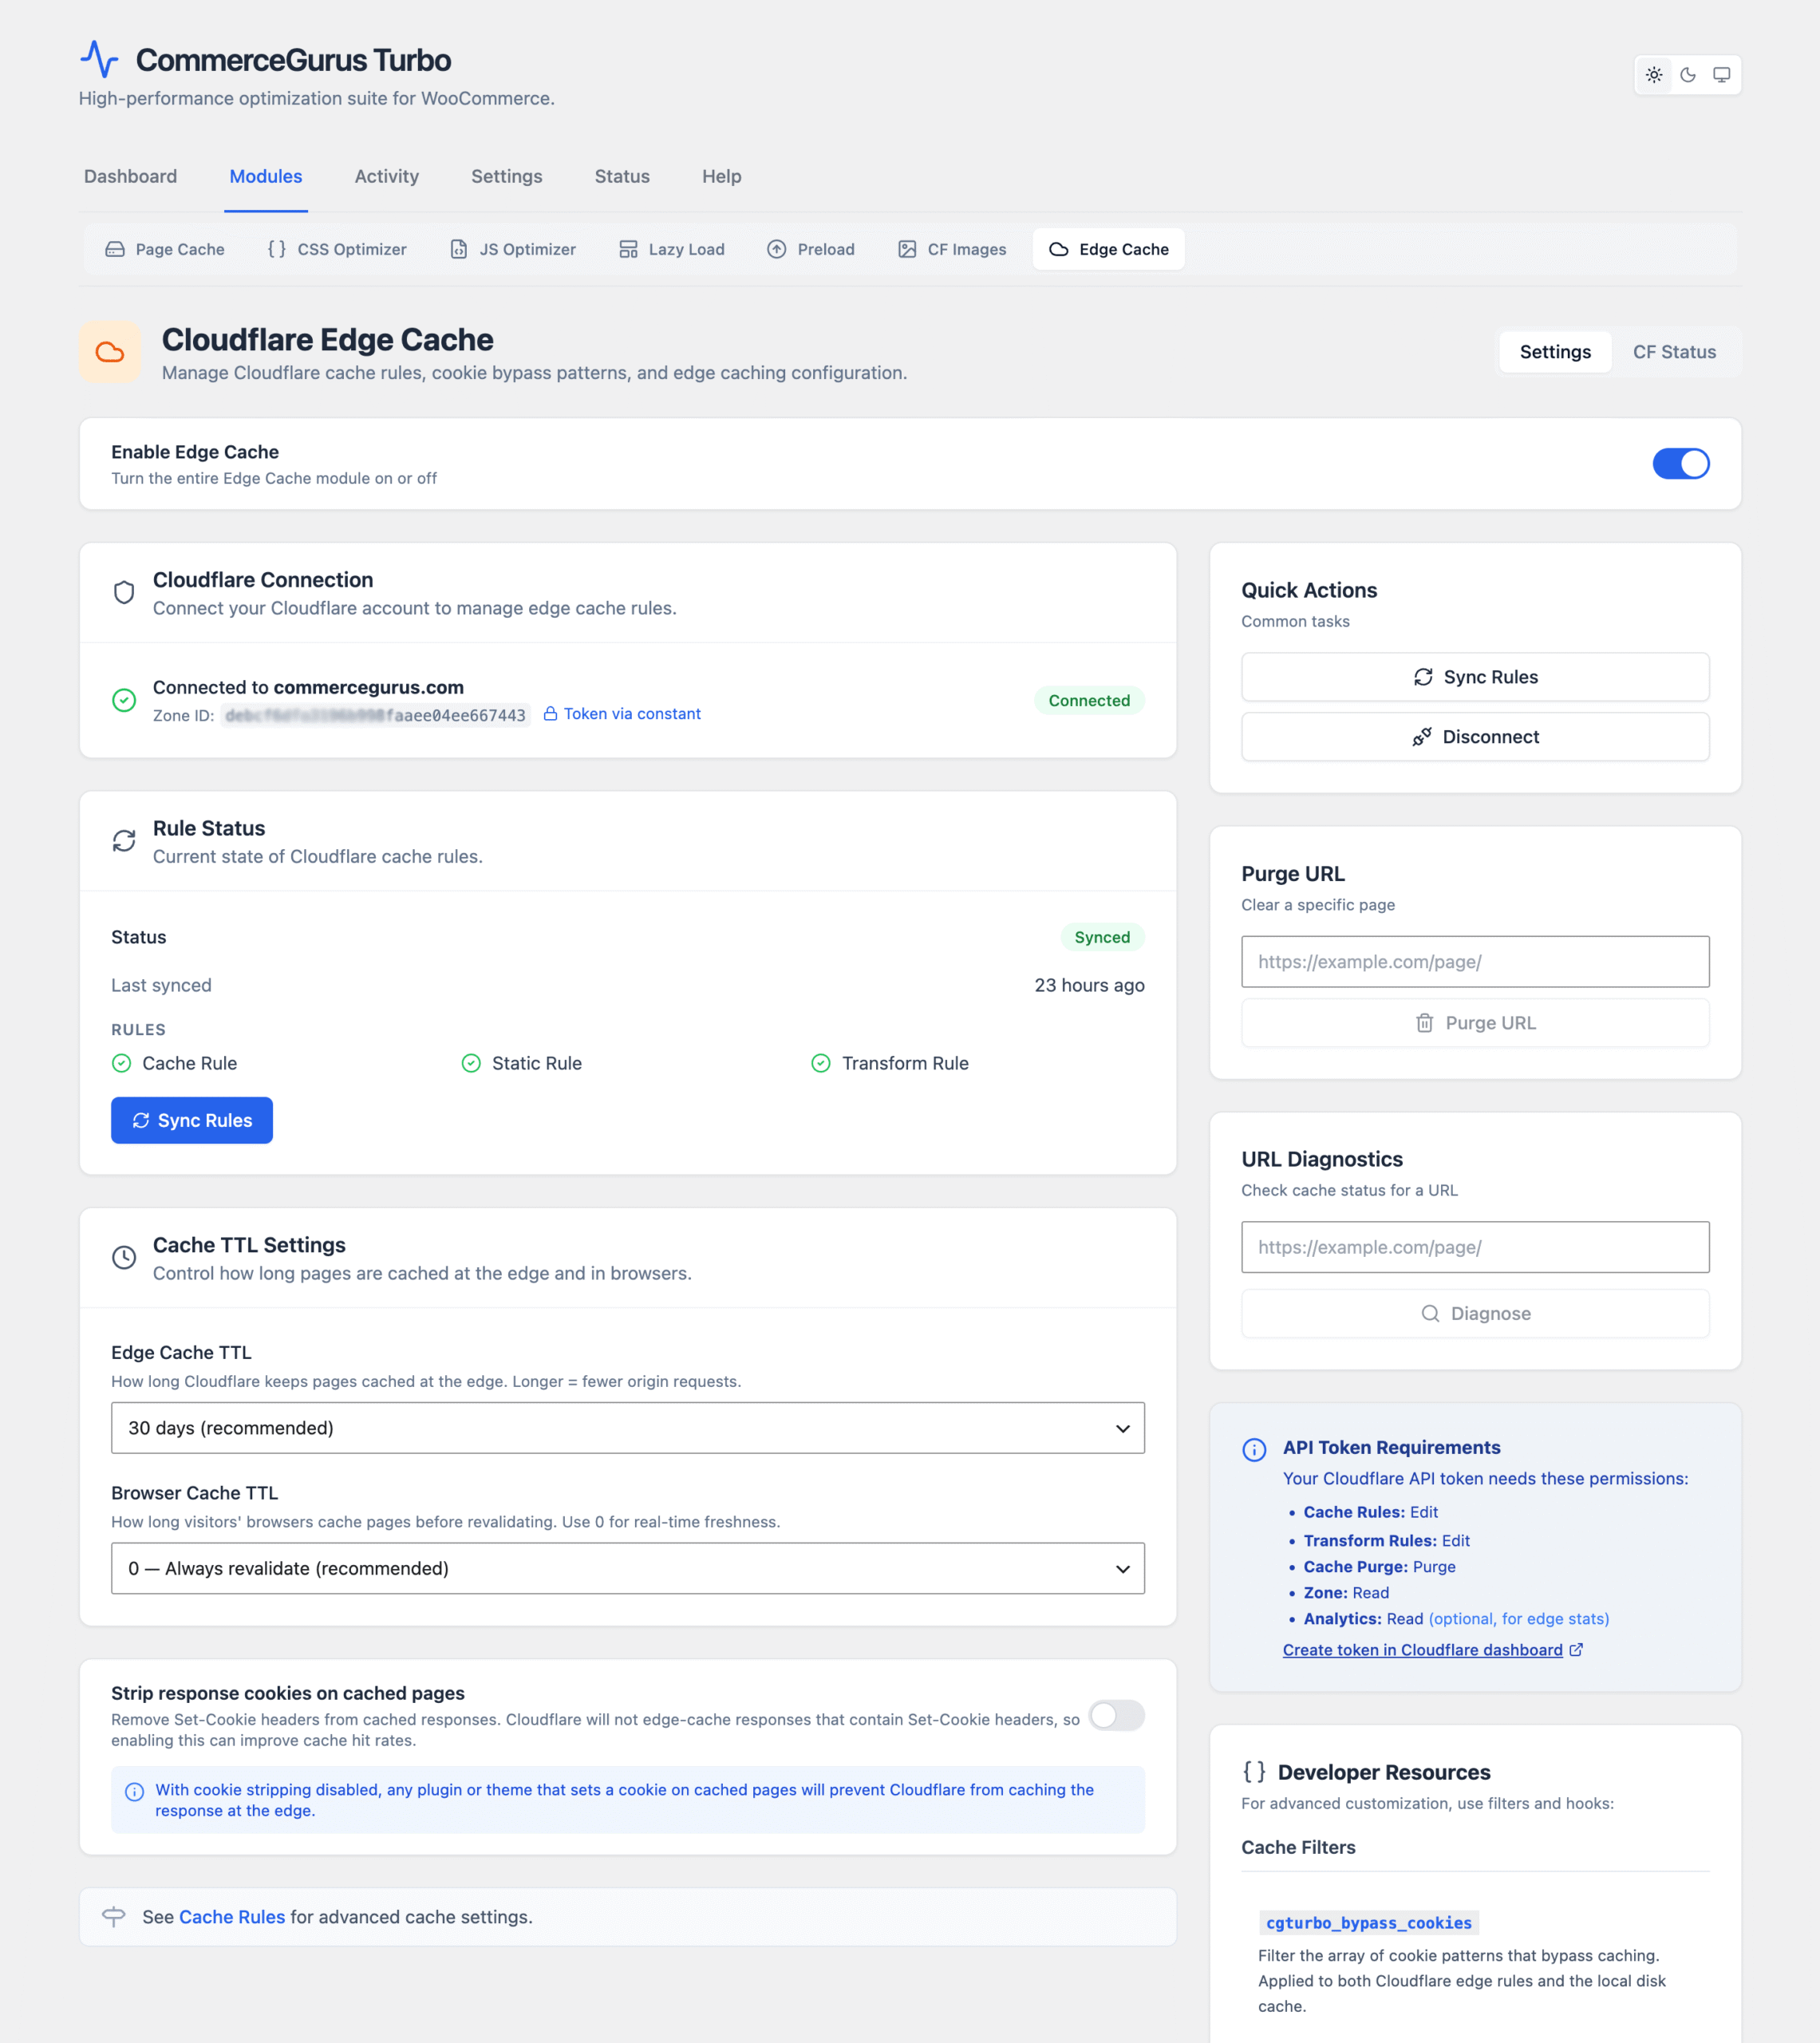Click Sync Rules in Quick Actions

point(1476,677)
